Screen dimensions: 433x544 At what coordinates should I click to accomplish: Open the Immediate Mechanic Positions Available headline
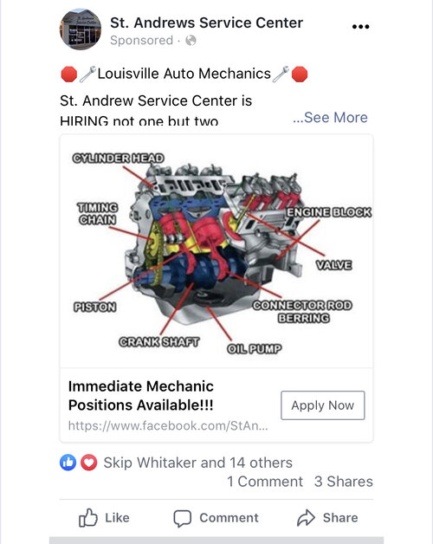pos(141,396)
